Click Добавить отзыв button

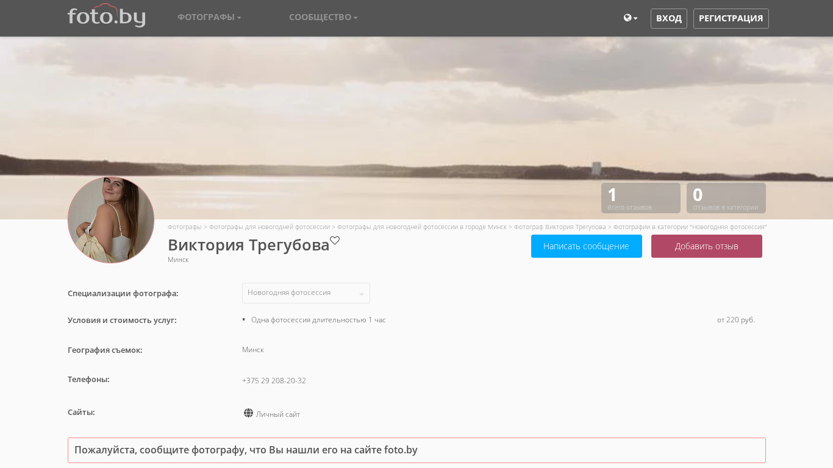point(706,246)
